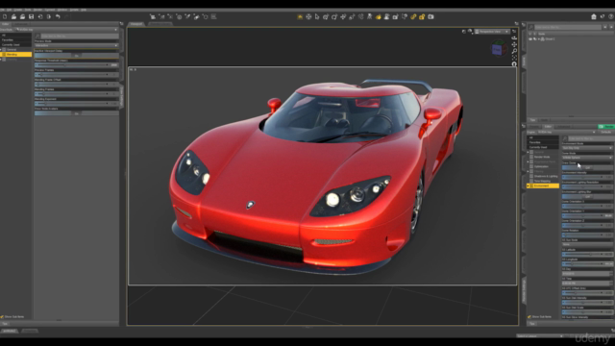Click the Scene pane filter search field

click(x=568, y=27)
